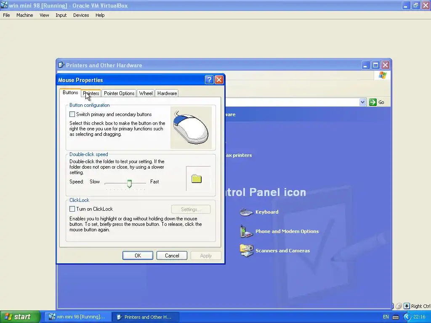The width and height of the screenshot is (431, 323).
Task: Open the VirtualBox Machine menu
Action: tap(25, 15)
